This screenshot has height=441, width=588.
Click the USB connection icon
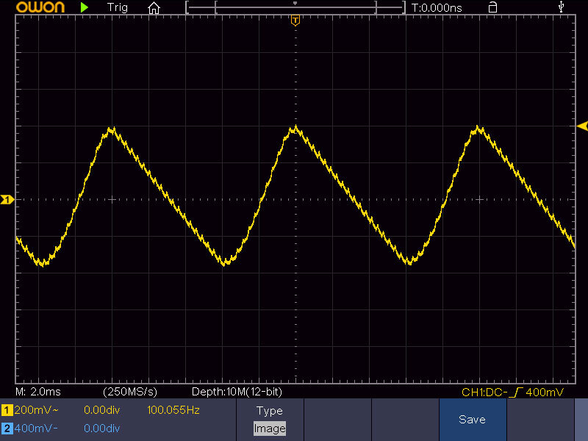pos(562,7)
